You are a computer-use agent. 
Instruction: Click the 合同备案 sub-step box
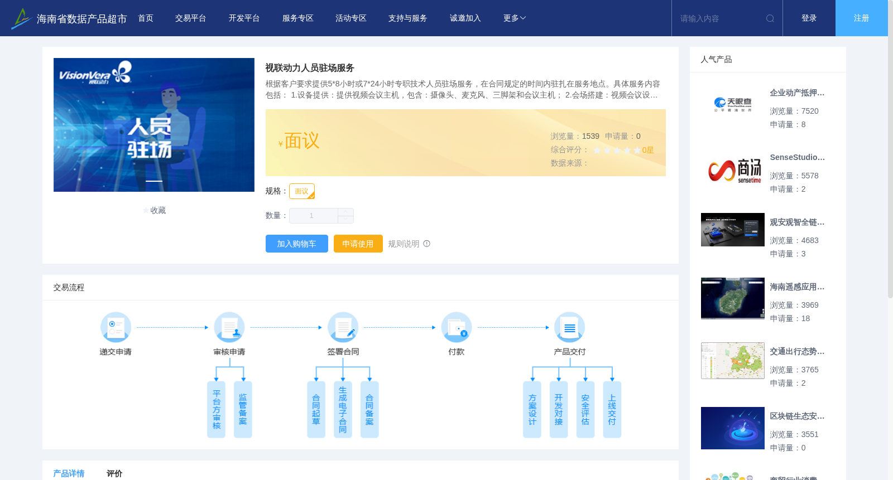(x=369, y=410)
